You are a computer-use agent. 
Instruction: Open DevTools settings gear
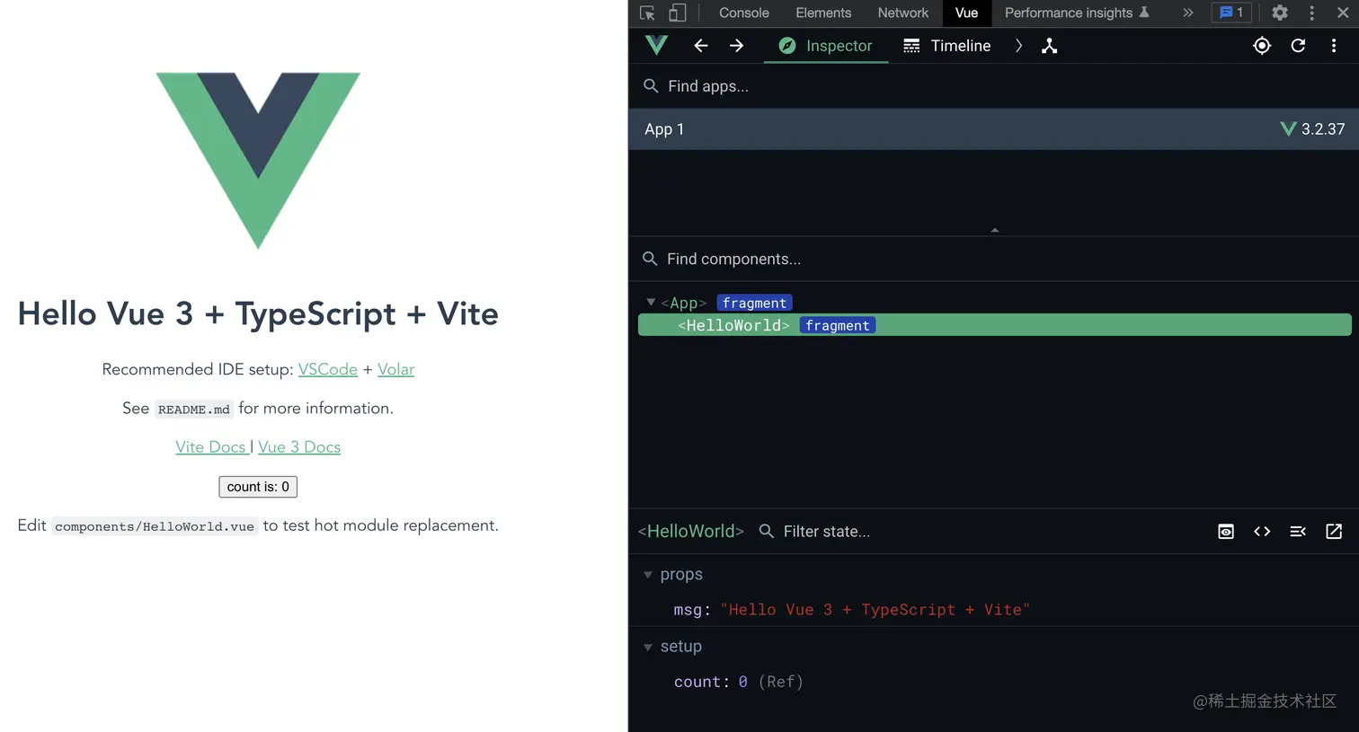[1279, 13]
